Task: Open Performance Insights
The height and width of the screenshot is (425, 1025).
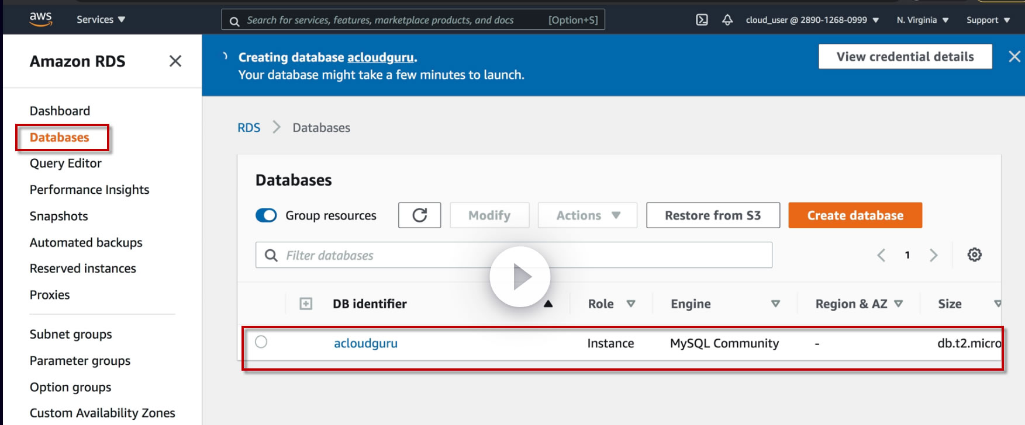Action: click(89, 190)
